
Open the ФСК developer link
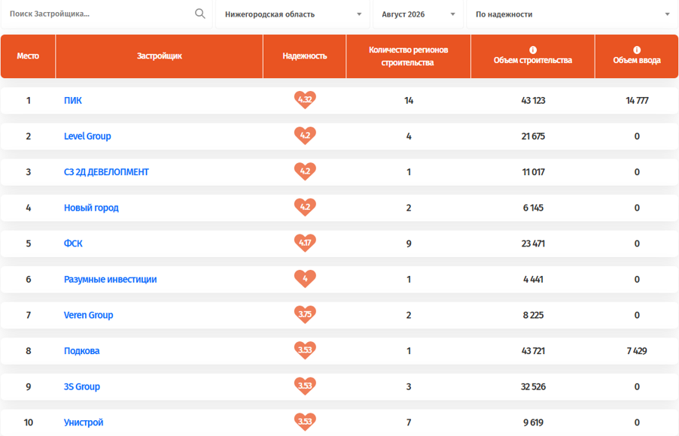coord(73,244)
